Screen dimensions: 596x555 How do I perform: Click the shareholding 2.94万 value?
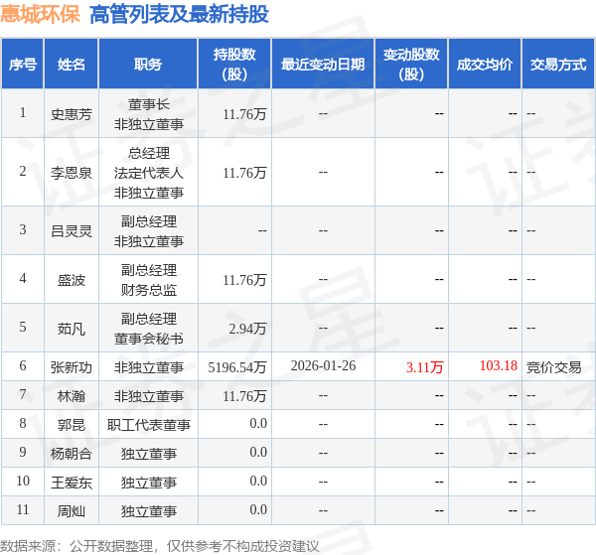[x=247, y=329]
